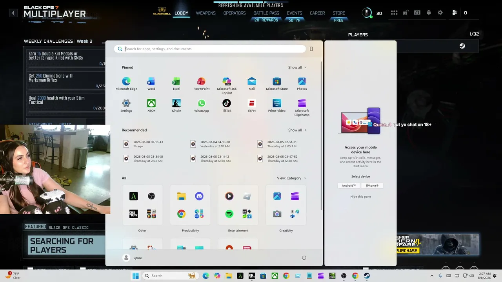The image size is (502, 282).
Task: Open the pinned Photos app
Action: click(302, 83)
